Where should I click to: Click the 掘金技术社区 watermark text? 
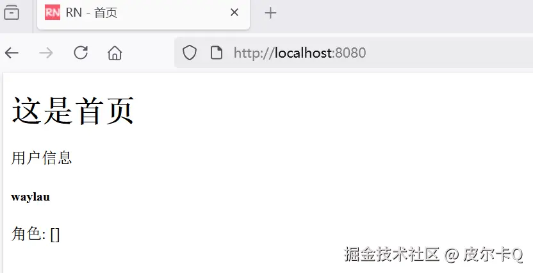coord(391,254)
